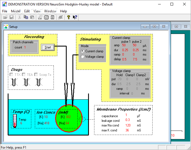Maximize the Setup child window
This screenshot has width=191, height=150.
(x=154, y=27)
